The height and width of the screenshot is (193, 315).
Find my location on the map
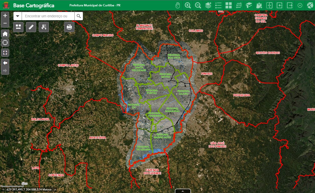[x=5, y=43]
